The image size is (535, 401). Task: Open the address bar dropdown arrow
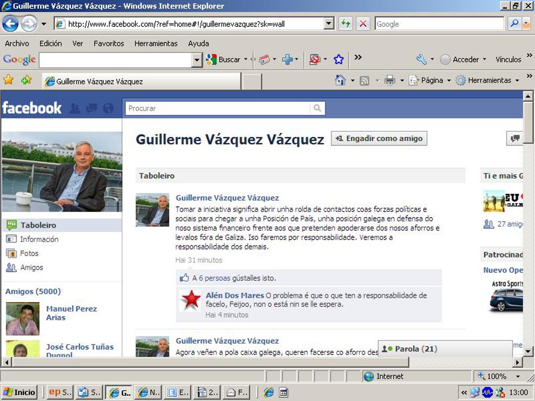329,24
